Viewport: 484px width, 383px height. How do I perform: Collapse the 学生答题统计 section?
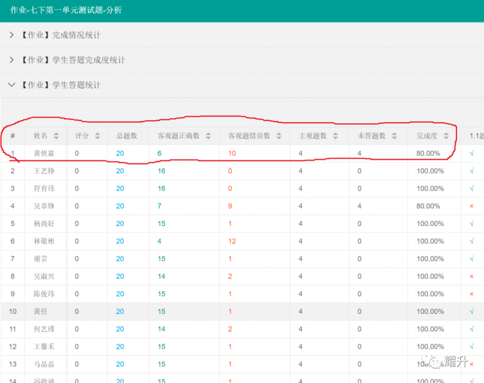(x=12, y=85)
